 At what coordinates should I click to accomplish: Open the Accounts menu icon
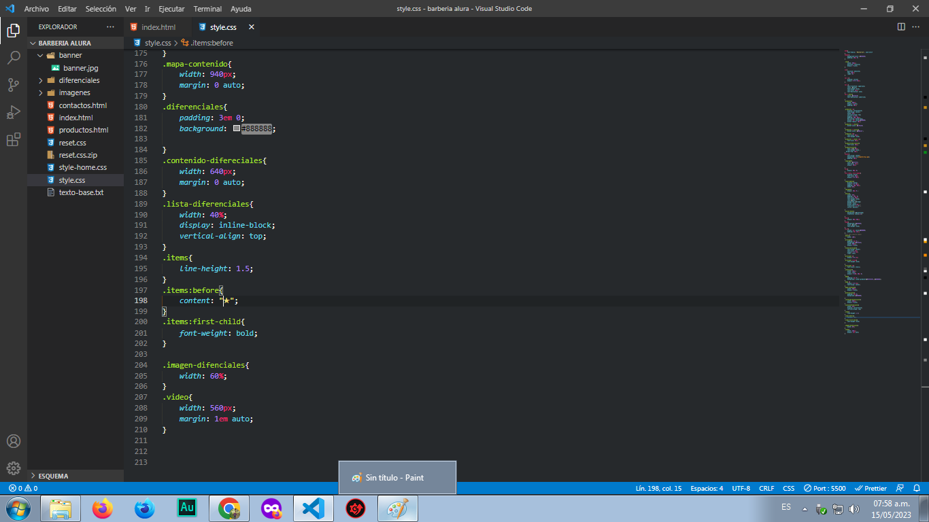(14, 441)
